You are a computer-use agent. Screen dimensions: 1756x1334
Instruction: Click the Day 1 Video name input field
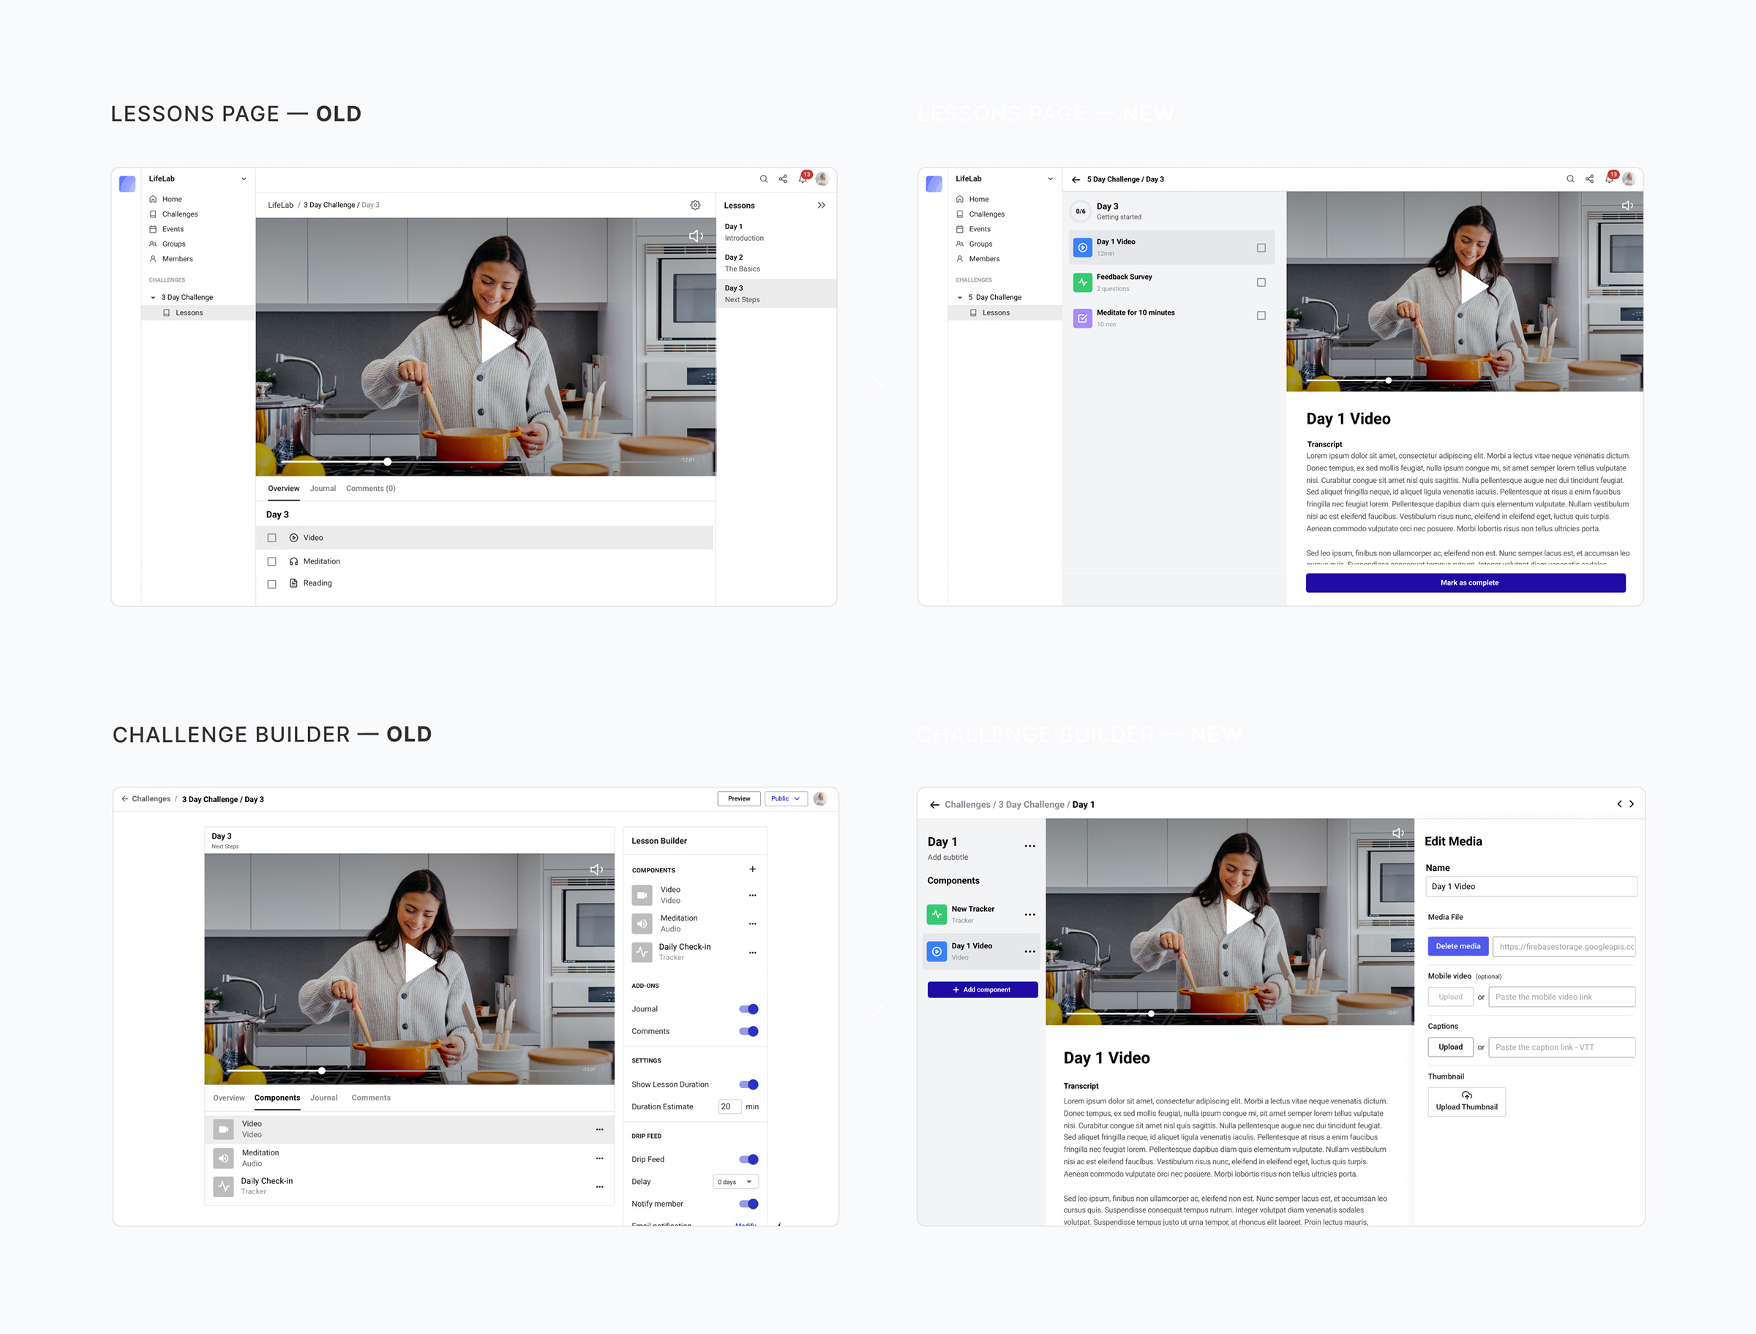[1530, 886]
